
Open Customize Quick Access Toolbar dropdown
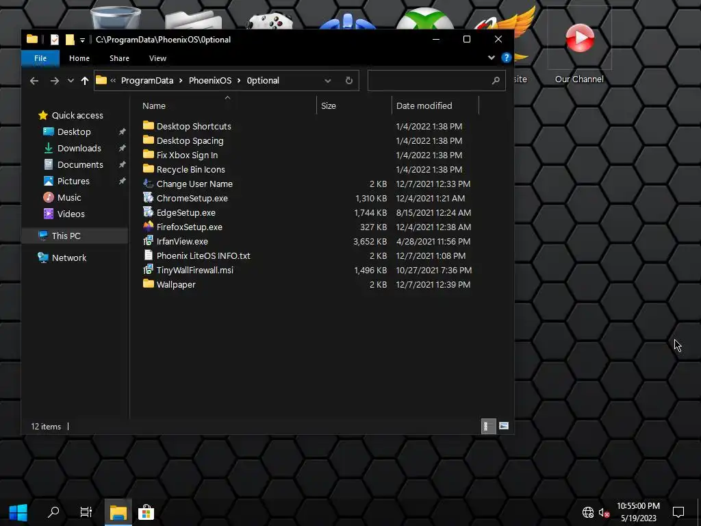(82, 40)
